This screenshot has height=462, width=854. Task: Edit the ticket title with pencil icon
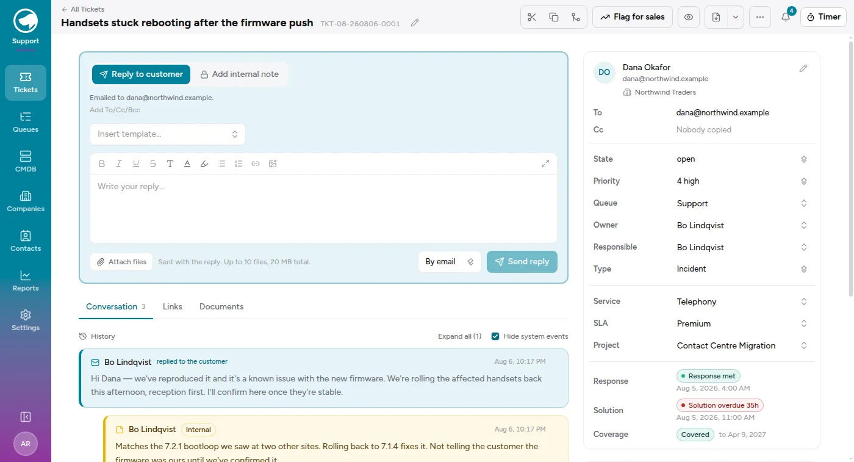click(x=415, y=23)
